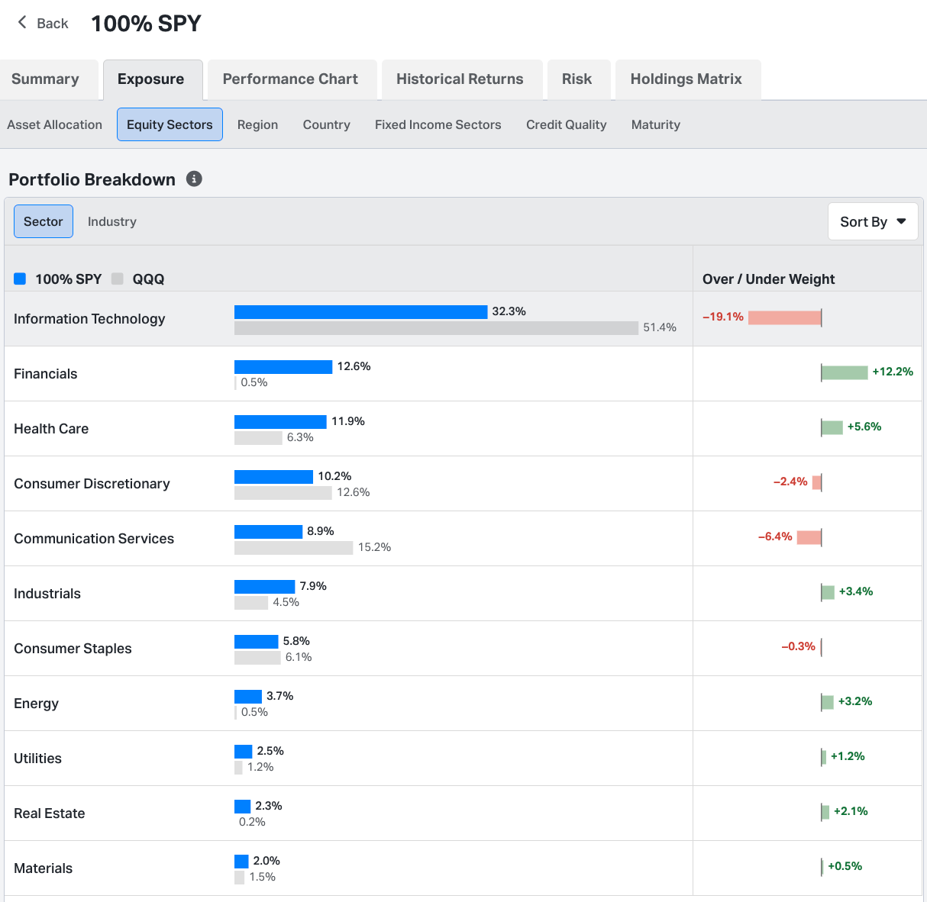Click the Consumer Discretionary label

(x=92, y=484)
